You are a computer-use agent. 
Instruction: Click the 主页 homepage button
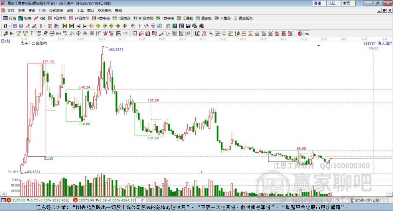pyautogui.click(x=348, y=3)
